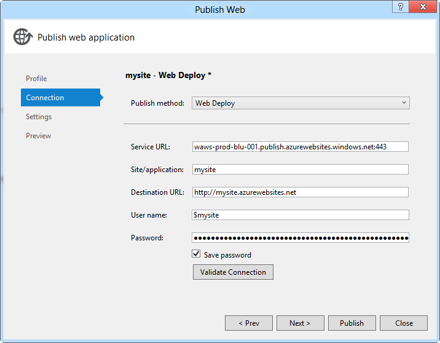Viewport: 440px width, 343px height.
Task: Go back with the Prev button
Action: coord(249,323)
